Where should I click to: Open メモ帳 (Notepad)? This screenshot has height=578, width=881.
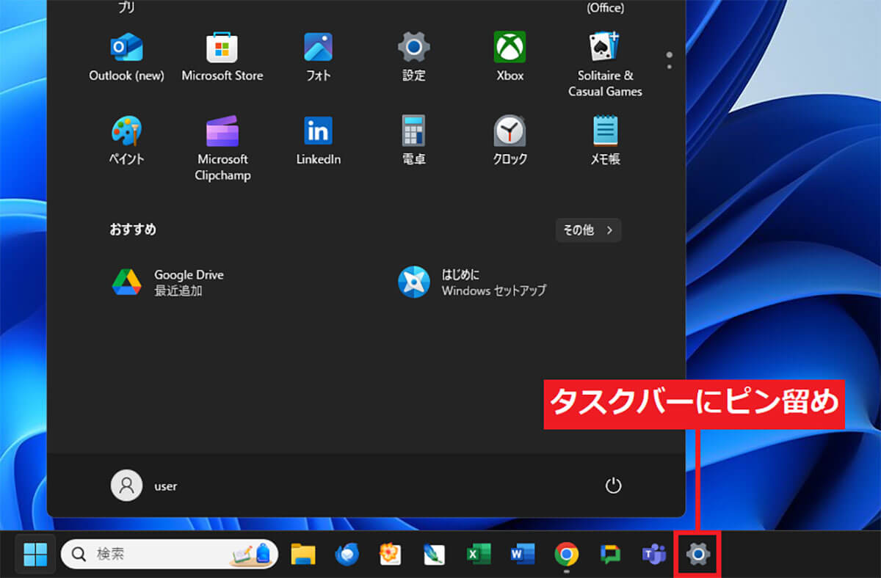pos(605,141)
